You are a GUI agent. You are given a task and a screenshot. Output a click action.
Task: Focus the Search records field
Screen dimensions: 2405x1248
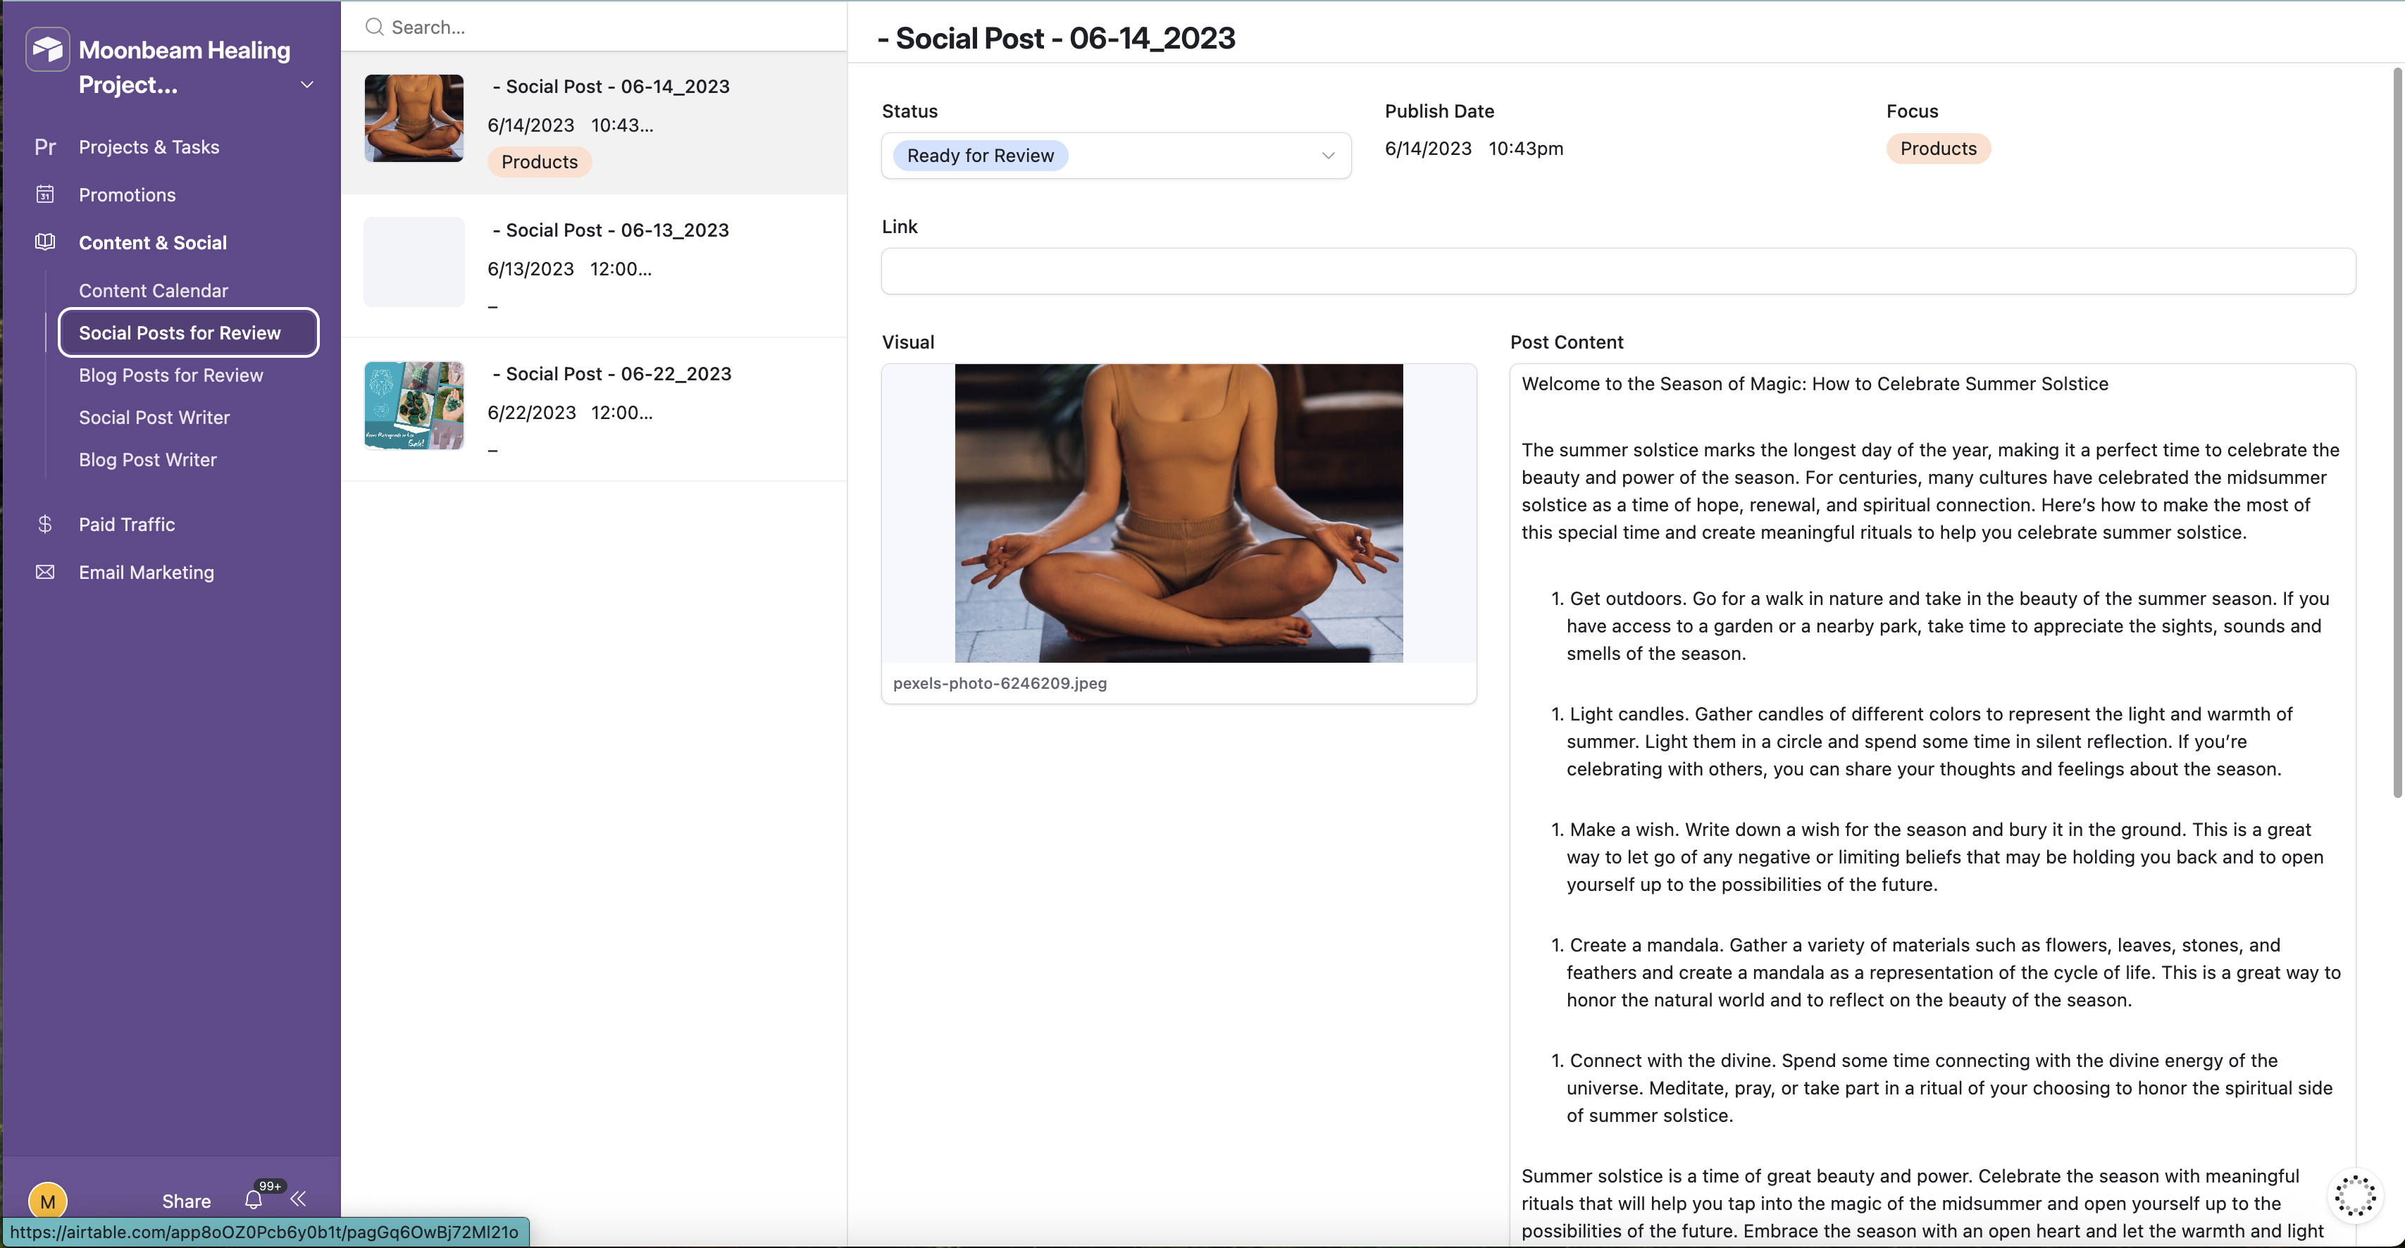594,27
